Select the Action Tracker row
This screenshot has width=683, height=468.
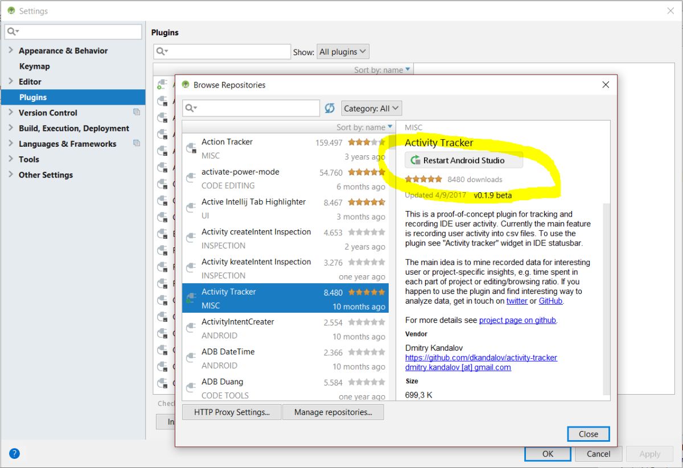click(x=285, y=149)
